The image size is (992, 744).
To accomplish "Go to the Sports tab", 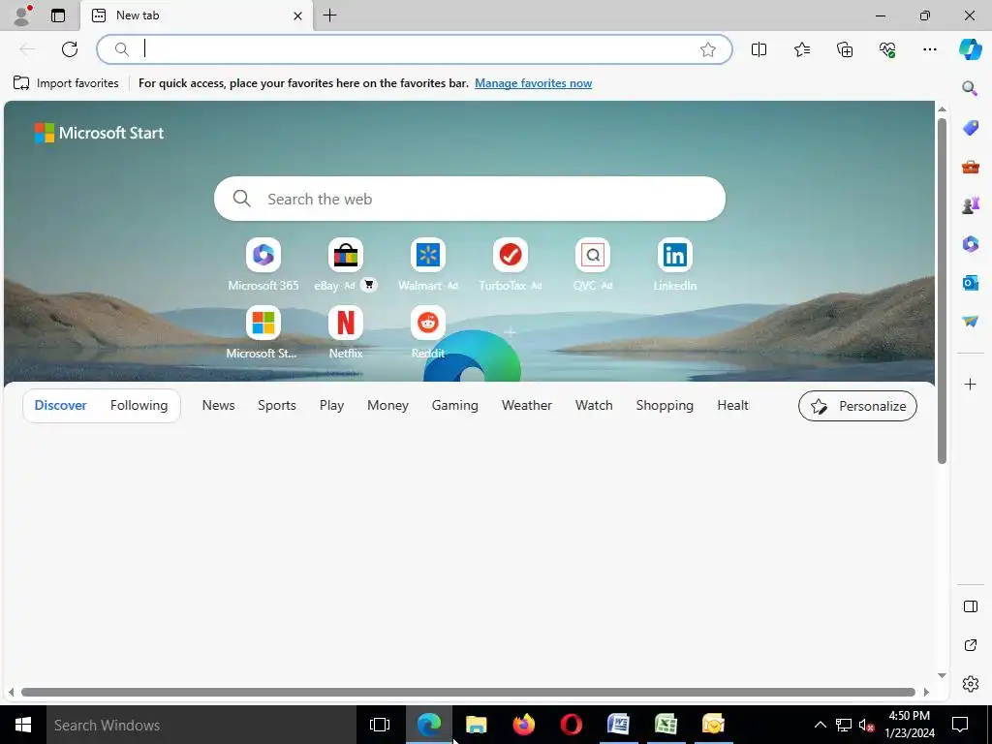I will click(276, 405).
